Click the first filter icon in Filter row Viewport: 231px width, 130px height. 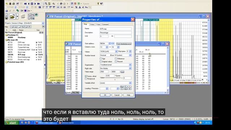tap(12, 27)
